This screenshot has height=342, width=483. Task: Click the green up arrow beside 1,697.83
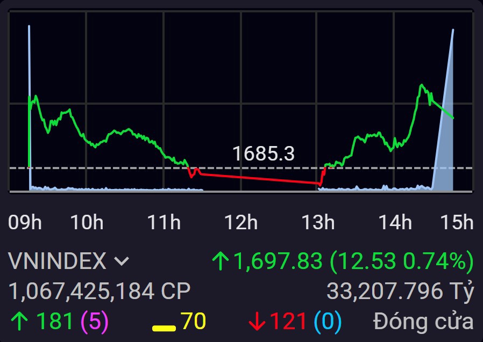point(220,261)
